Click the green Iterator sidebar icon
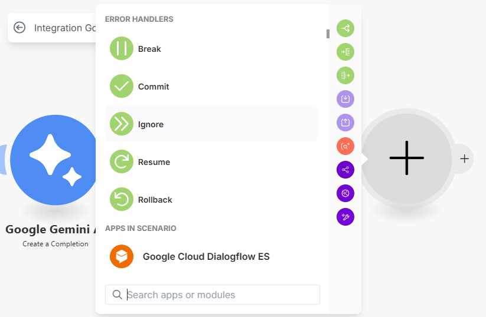Viewport: 486px width, 317px height. click(345, 75)
